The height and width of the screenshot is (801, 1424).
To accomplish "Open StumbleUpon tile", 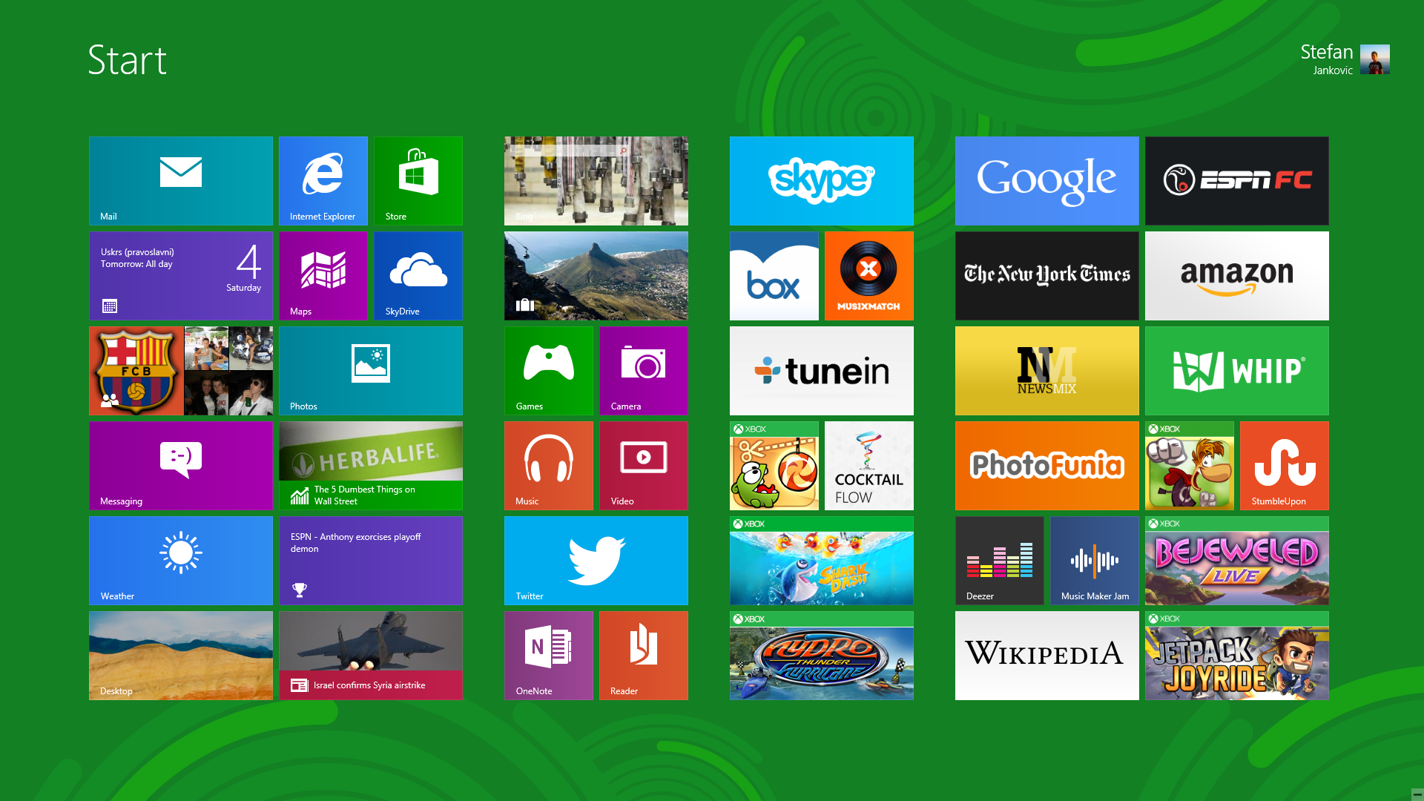I will coord(1284,465).
